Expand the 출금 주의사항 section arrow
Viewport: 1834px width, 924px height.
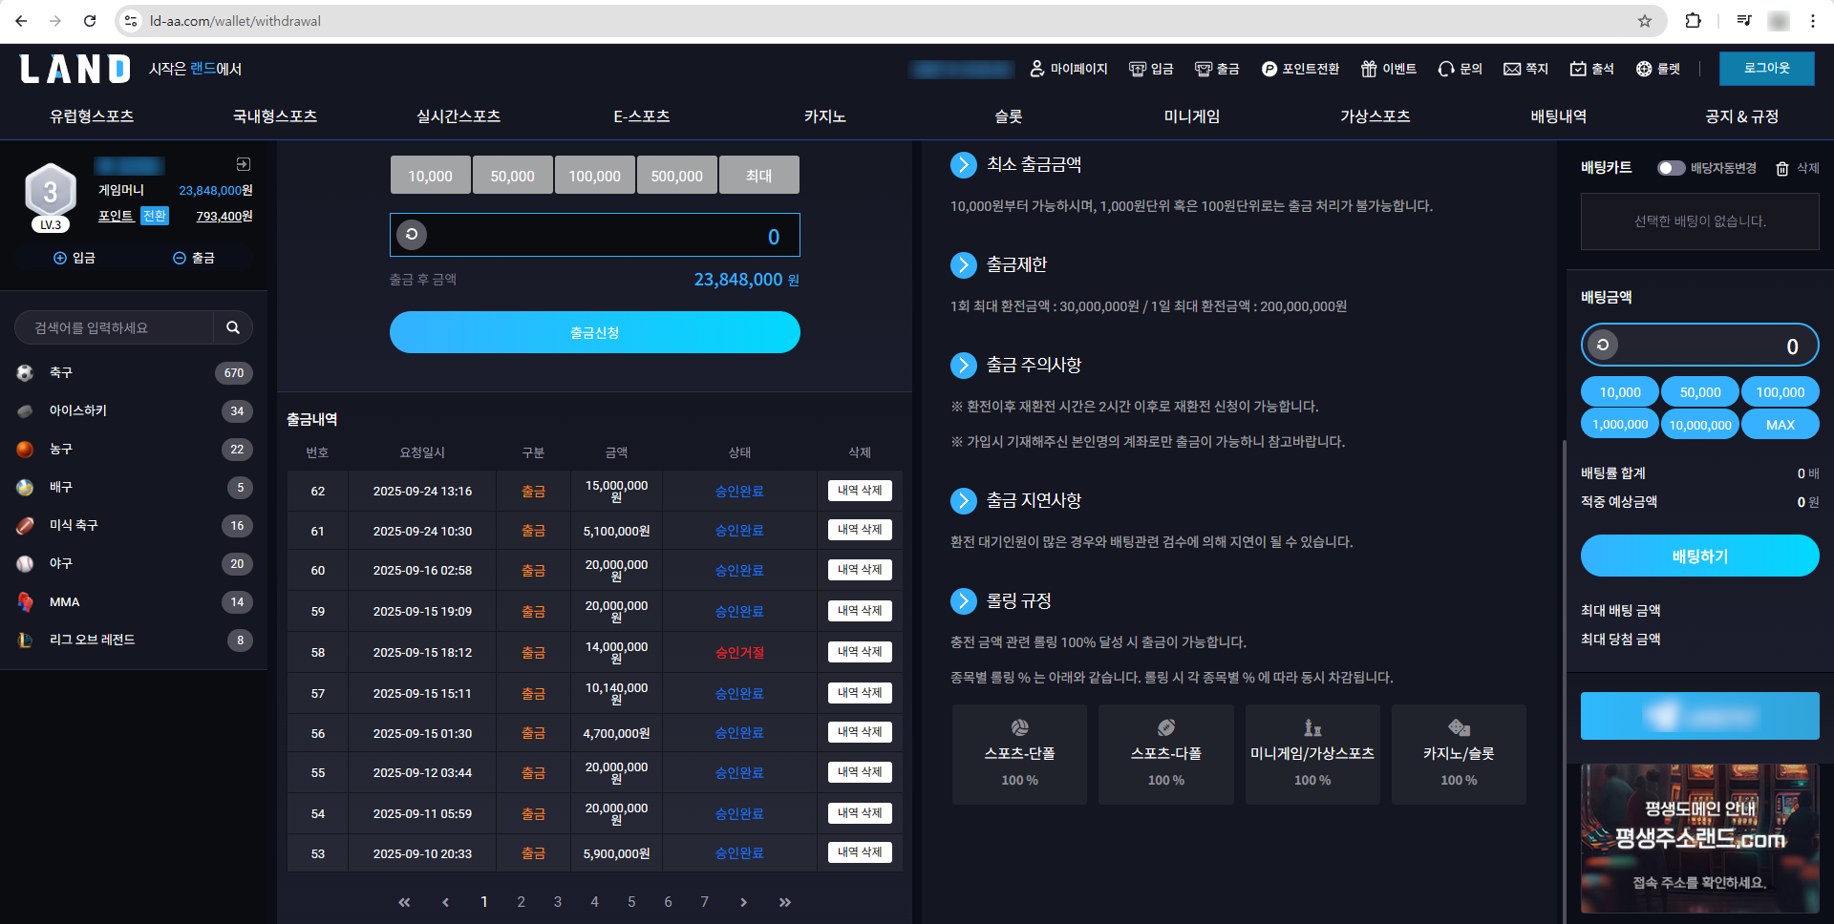(x=964, y=366)
